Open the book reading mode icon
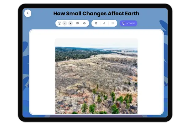The height and width of the screenshot is (125, 188). point(77,23)
